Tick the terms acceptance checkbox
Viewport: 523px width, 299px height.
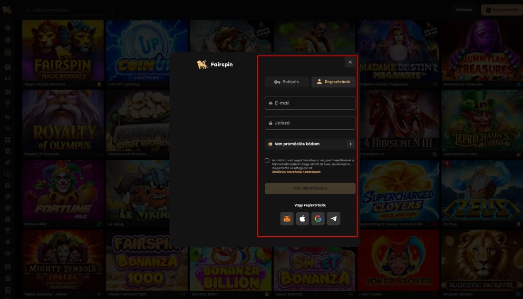coord(267,161)
